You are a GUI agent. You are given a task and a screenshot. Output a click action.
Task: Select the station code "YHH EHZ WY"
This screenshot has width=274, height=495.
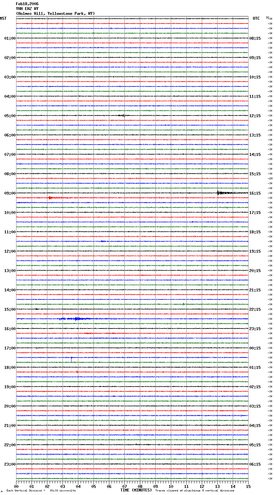[27, 9]
